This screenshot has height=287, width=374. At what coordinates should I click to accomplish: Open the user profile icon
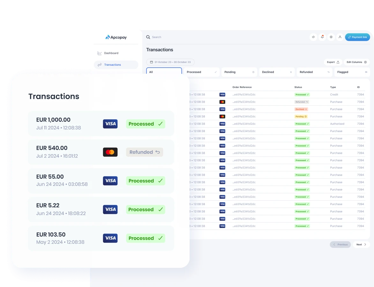(340, 37)
